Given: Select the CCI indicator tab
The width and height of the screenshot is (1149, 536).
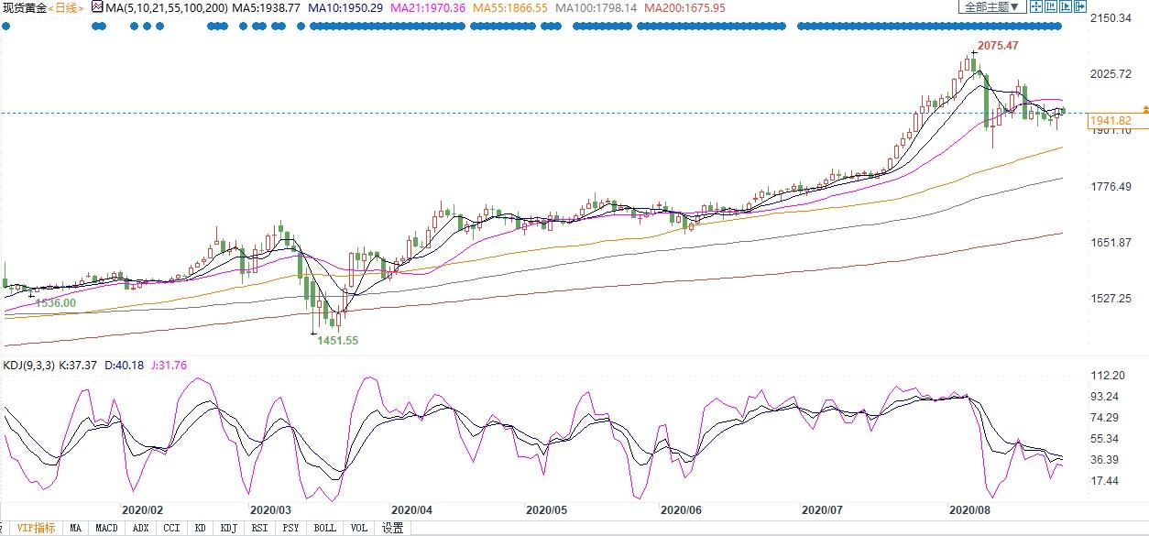Looking at the screenshot, I should pyautogui.click(x=171, y=528).
